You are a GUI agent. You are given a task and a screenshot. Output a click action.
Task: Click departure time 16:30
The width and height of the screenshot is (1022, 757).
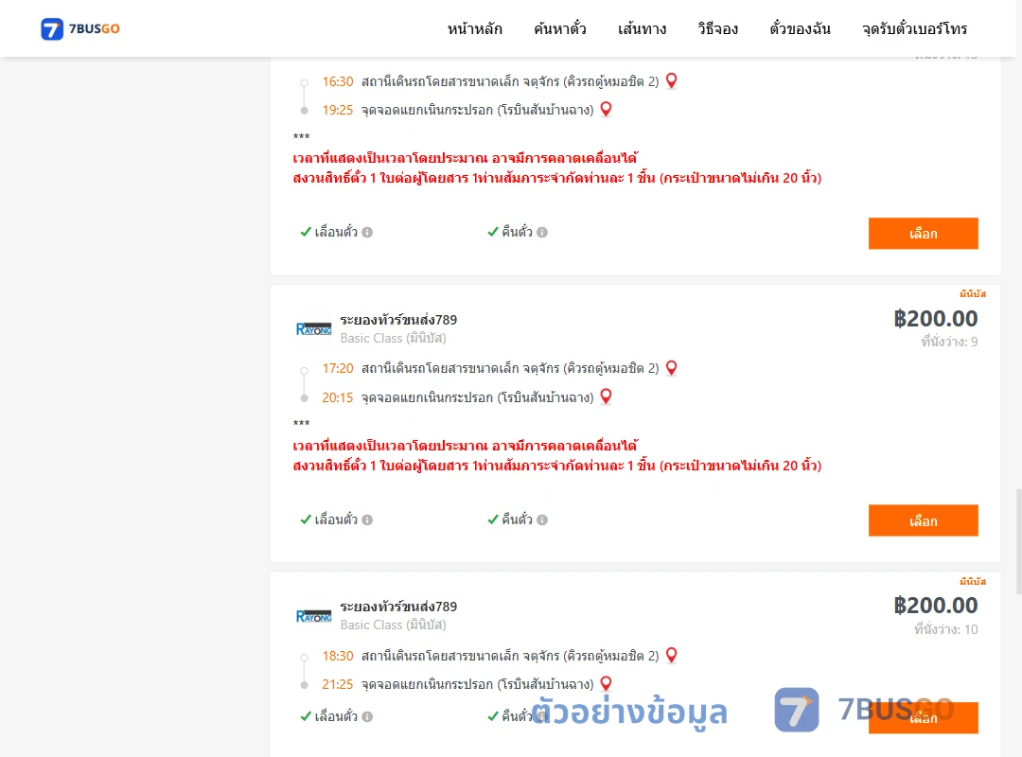click(338, 81)
